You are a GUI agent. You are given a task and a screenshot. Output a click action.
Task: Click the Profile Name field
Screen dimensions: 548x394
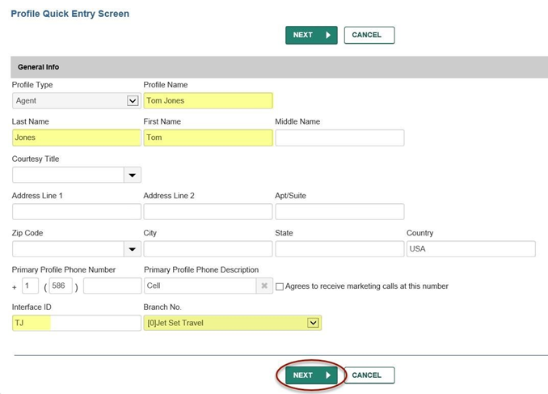tap(208, 101)
